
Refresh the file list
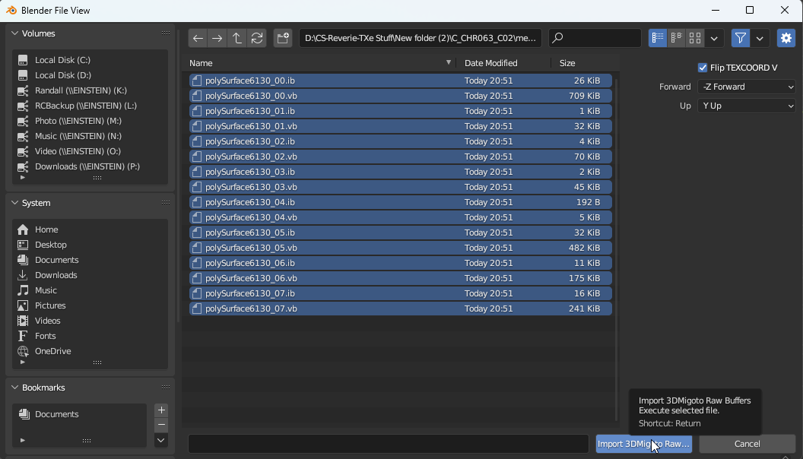(x=257, y=38)
